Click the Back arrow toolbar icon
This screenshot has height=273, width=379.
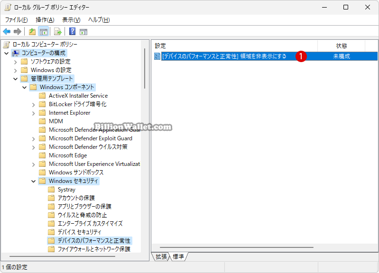click(x=7, y=31)
